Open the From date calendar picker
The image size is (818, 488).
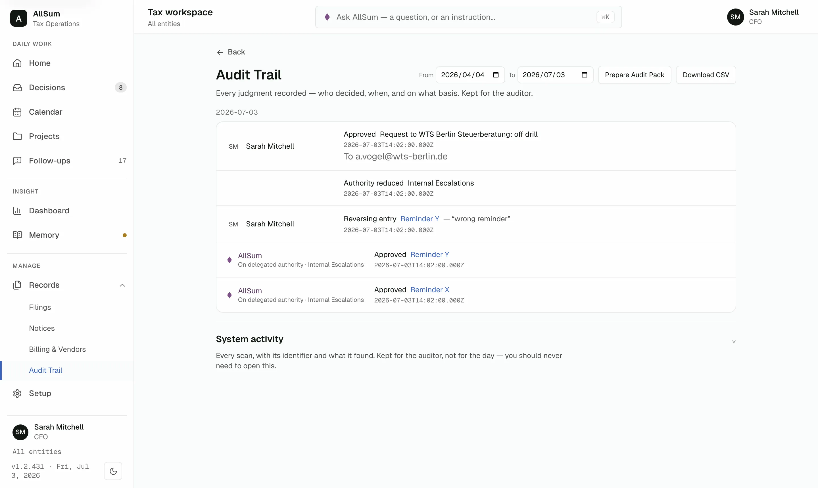pos(496,75)
